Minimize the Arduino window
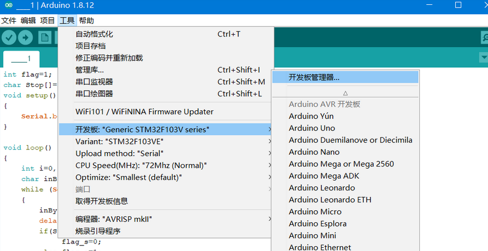488x251 pixels. (x=429, y=5)
